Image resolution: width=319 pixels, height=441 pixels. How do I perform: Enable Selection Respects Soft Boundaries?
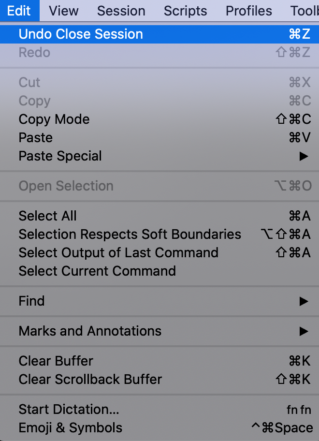[x=130, y=235]
